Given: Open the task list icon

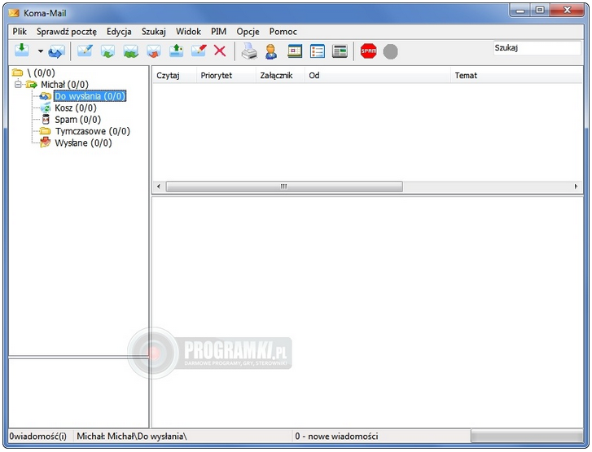Looking at the screenshot, I should (318, 51).
